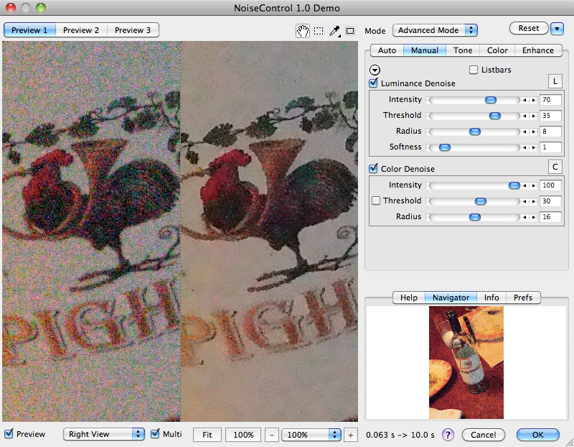This screenshot has width=574, height=447.
Task: Click the Reset button
Action: [529, 28]
